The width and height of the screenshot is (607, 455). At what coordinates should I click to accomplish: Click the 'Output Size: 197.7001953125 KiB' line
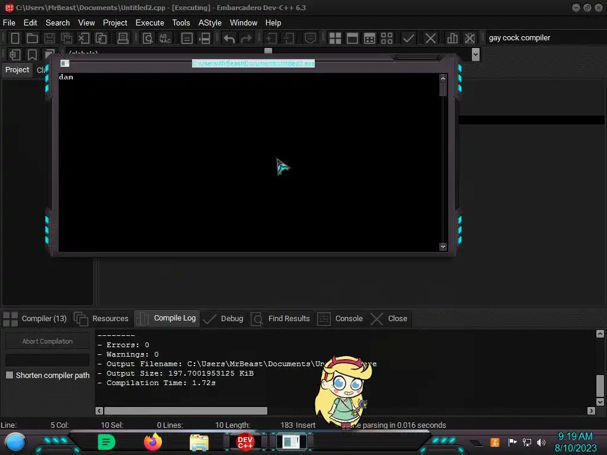pos(175,373)
